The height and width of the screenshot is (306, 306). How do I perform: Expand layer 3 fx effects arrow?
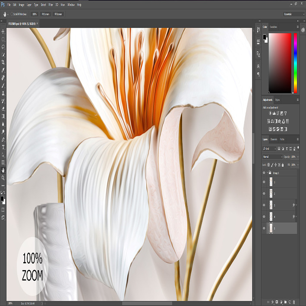pos(296,205)
